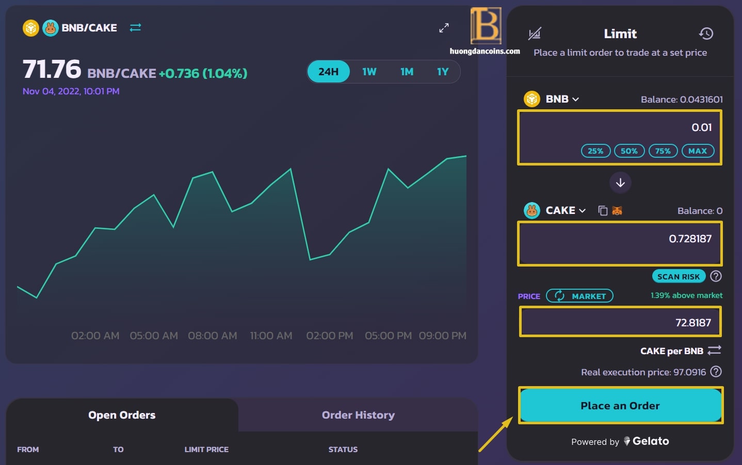Copy the CAKE token address
The image size is (742, 465).
(x=603, y=210)
